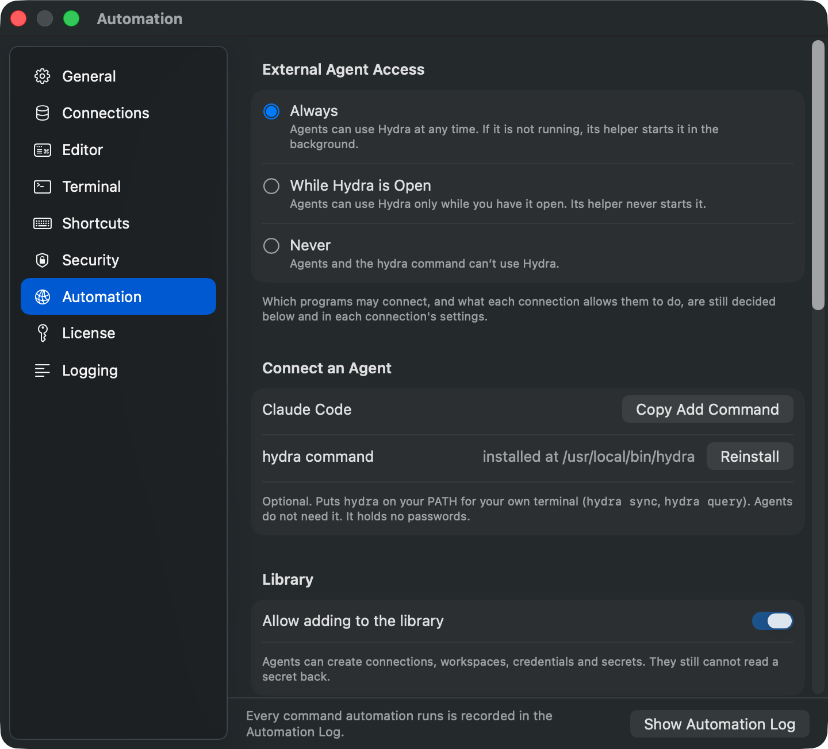Click the 'External Agent Access' heading
Screen dimensions: 828x749
[343, 70]
